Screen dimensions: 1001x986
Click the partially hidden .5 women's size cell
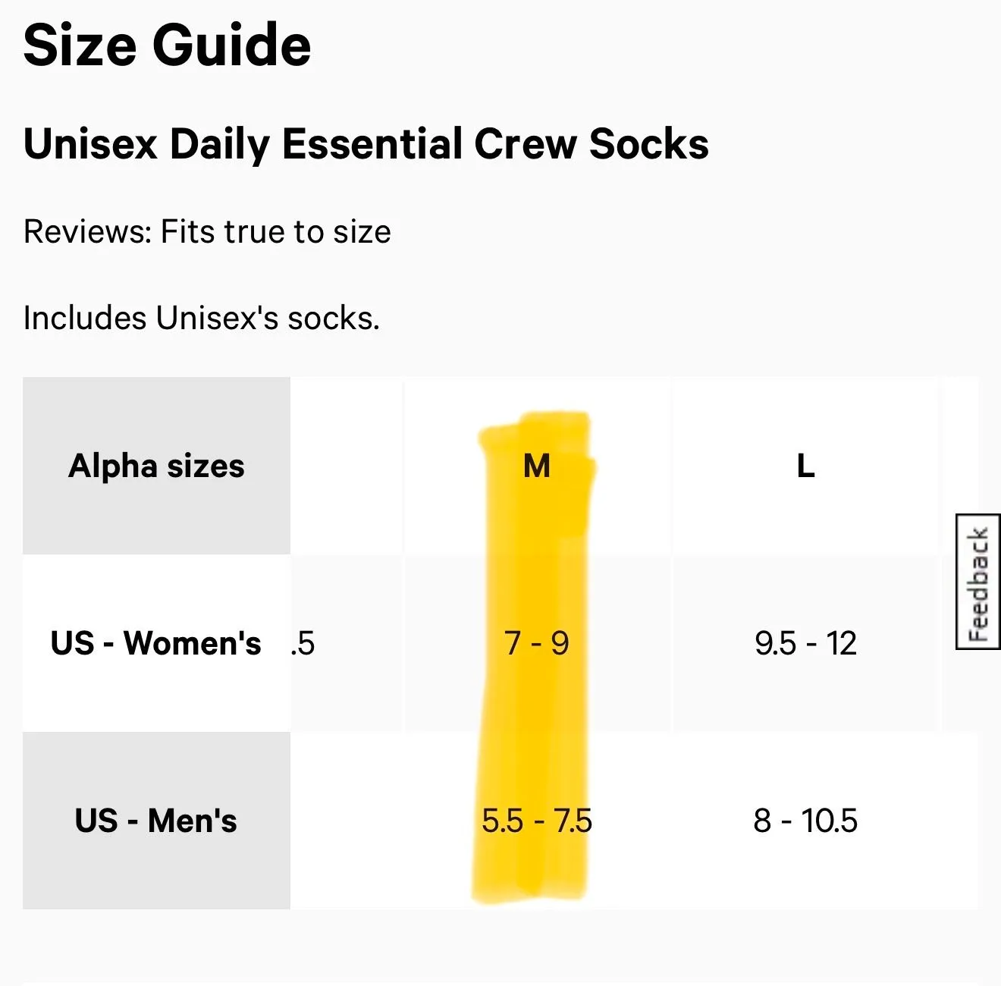coord(347,643)
